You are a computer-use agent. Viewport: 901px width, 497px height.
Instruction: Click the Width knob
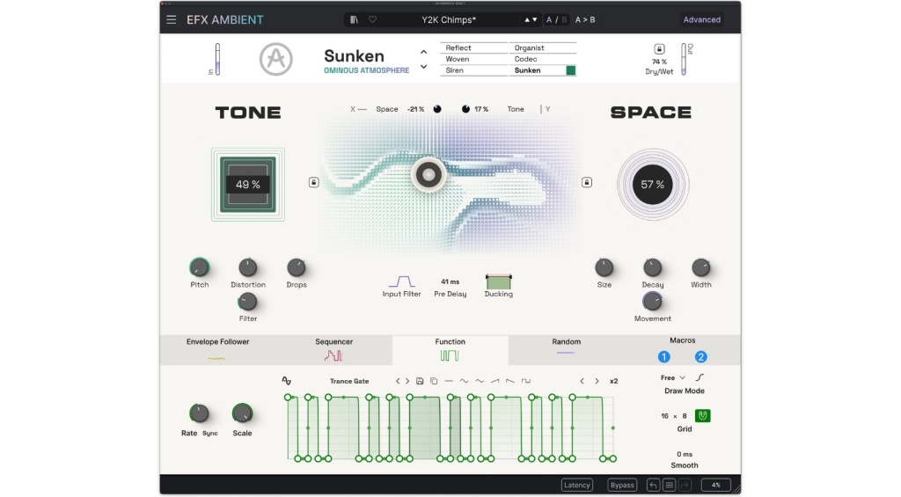click(x=700, y=267)
